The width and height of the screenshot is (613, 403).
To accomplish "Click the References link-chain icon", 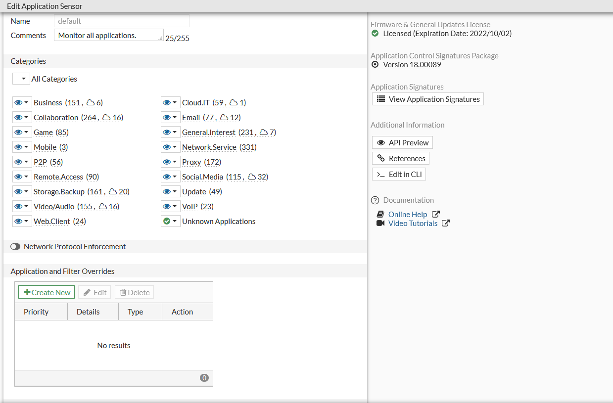I will 381,159.
